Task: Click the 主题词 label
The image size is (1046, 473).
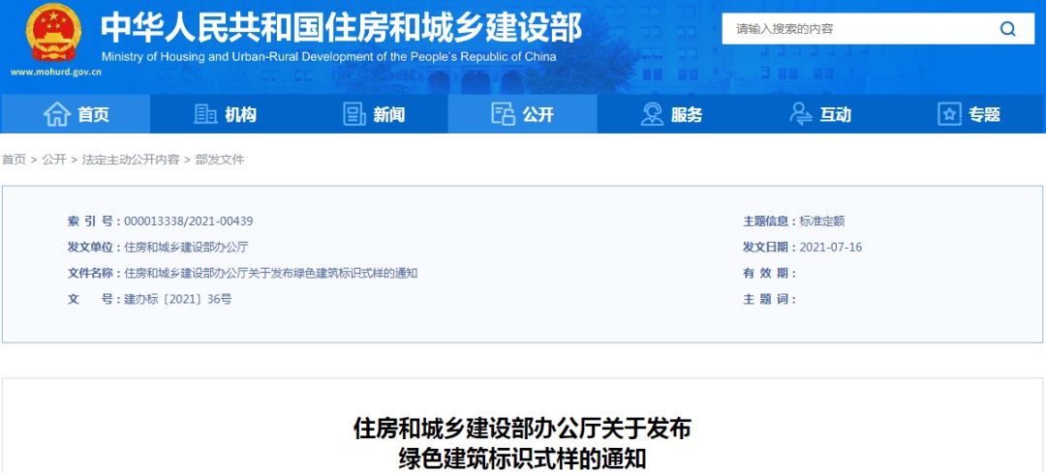Action: click(770, 299)
